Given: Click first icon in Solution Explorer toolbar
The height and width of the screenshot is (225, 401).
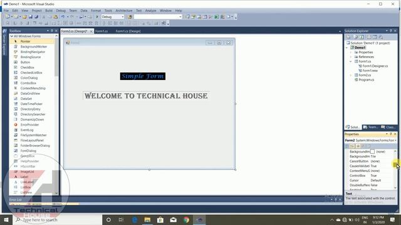Looking at the screenshot, I should pos(348,37).
